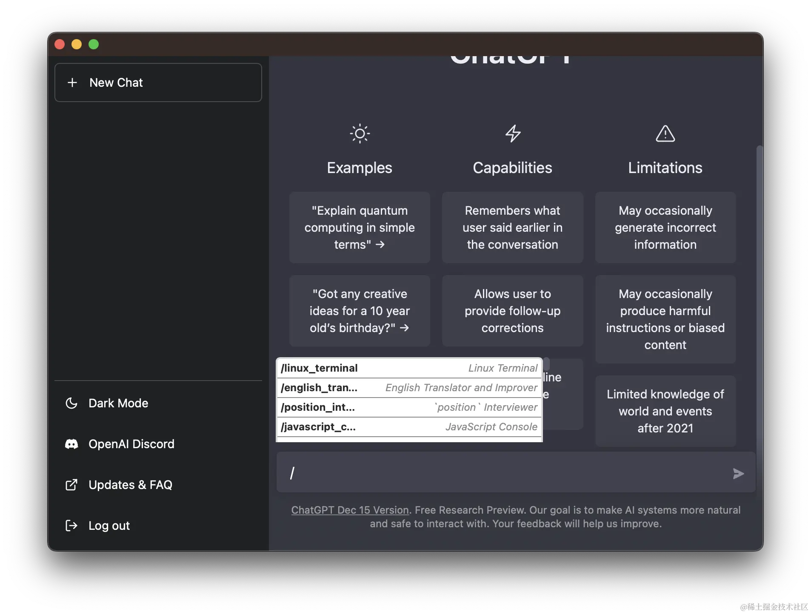Select the Examples sun icon
Viewport: 811px width, 614px height.
pos(360,134)
